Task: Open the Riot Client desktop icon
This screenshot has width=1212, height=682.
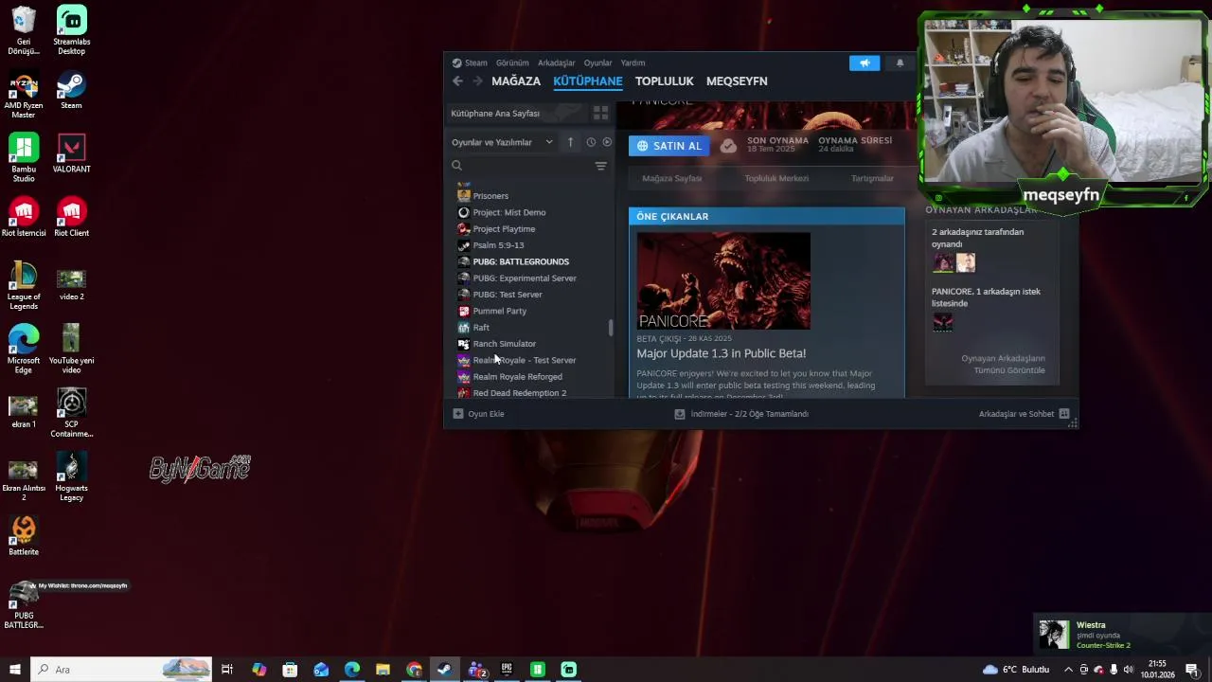Action: point(71,218)
